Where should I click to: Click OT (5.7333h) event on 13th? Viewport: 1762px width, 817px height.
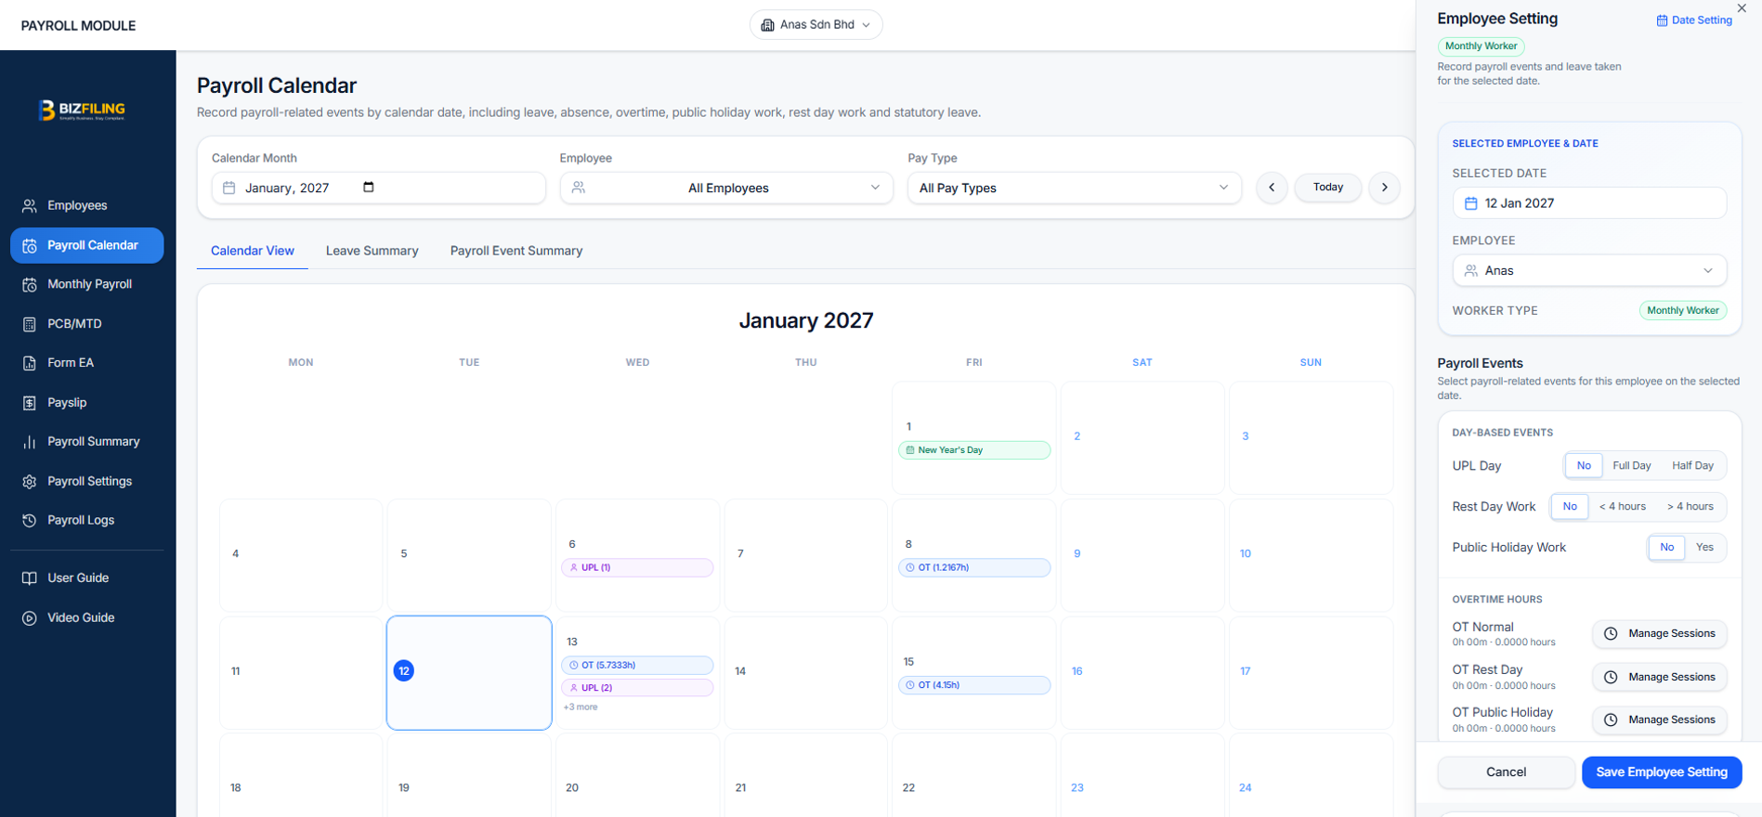point(637,666)
